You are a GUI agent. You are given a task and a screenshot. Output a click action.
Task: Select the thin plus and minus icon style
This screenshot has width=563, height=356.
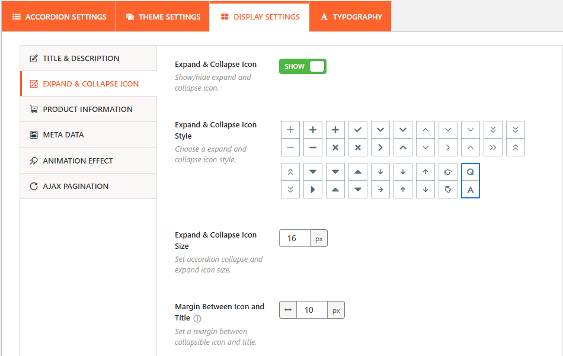click(290, 138)
